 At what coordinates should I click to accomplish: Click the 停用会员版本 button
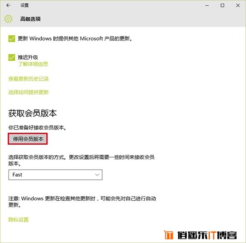point(28,139)
